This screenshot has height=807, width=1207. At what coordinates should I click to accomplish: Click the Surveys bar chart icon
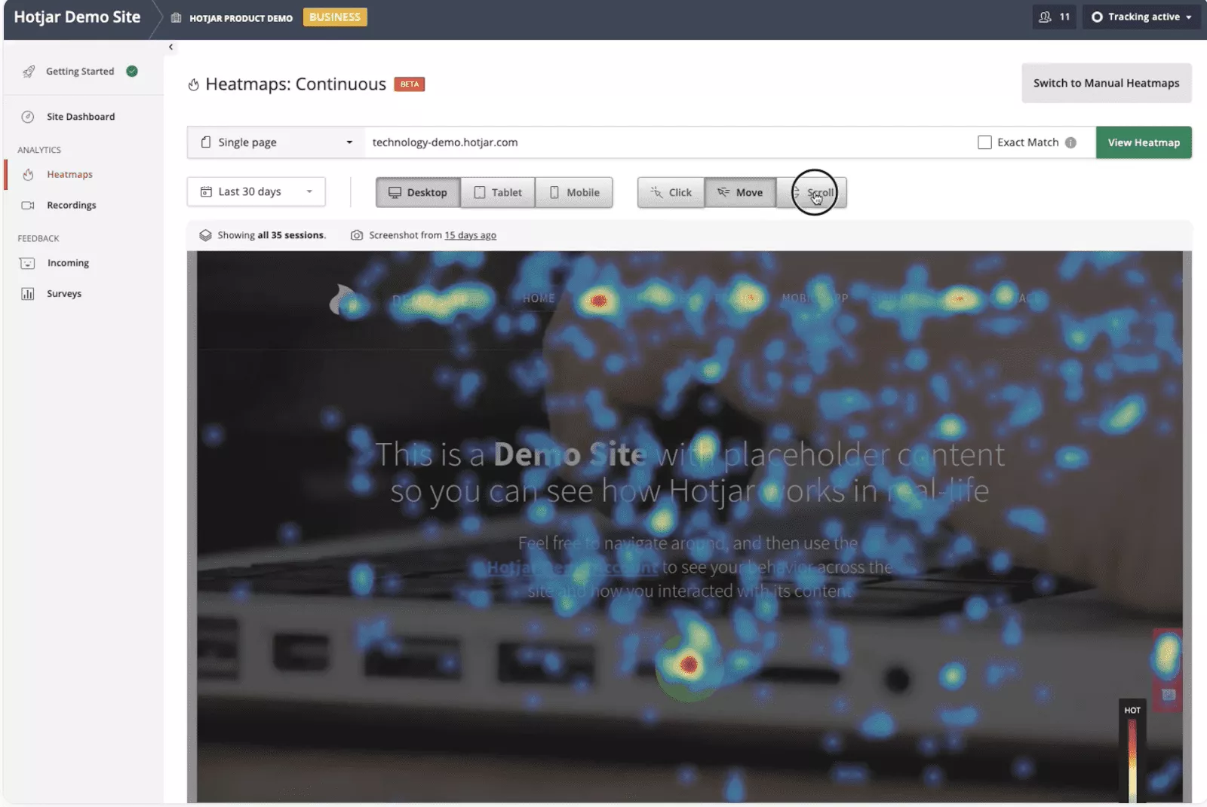click(28, 294)
